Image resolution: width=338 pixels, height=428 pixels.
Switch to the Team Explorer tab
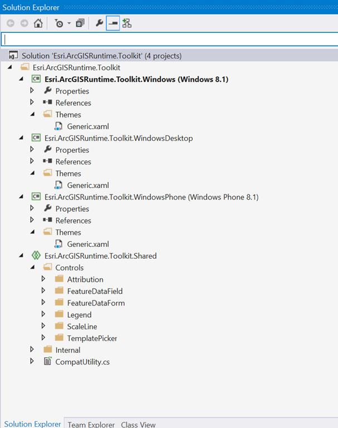coord(91,425)
